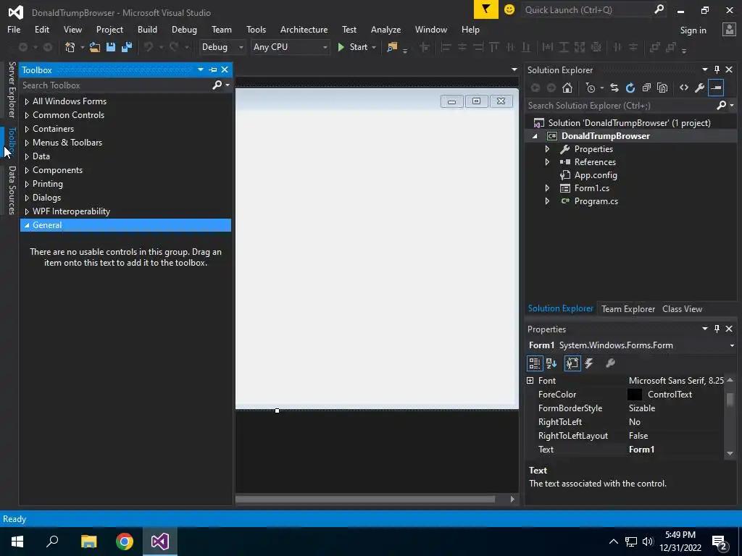Screen dimensions: 742x556
Task: Click the designer horizontal scrollbar right arrow
Action: click(x=512, y=500)
